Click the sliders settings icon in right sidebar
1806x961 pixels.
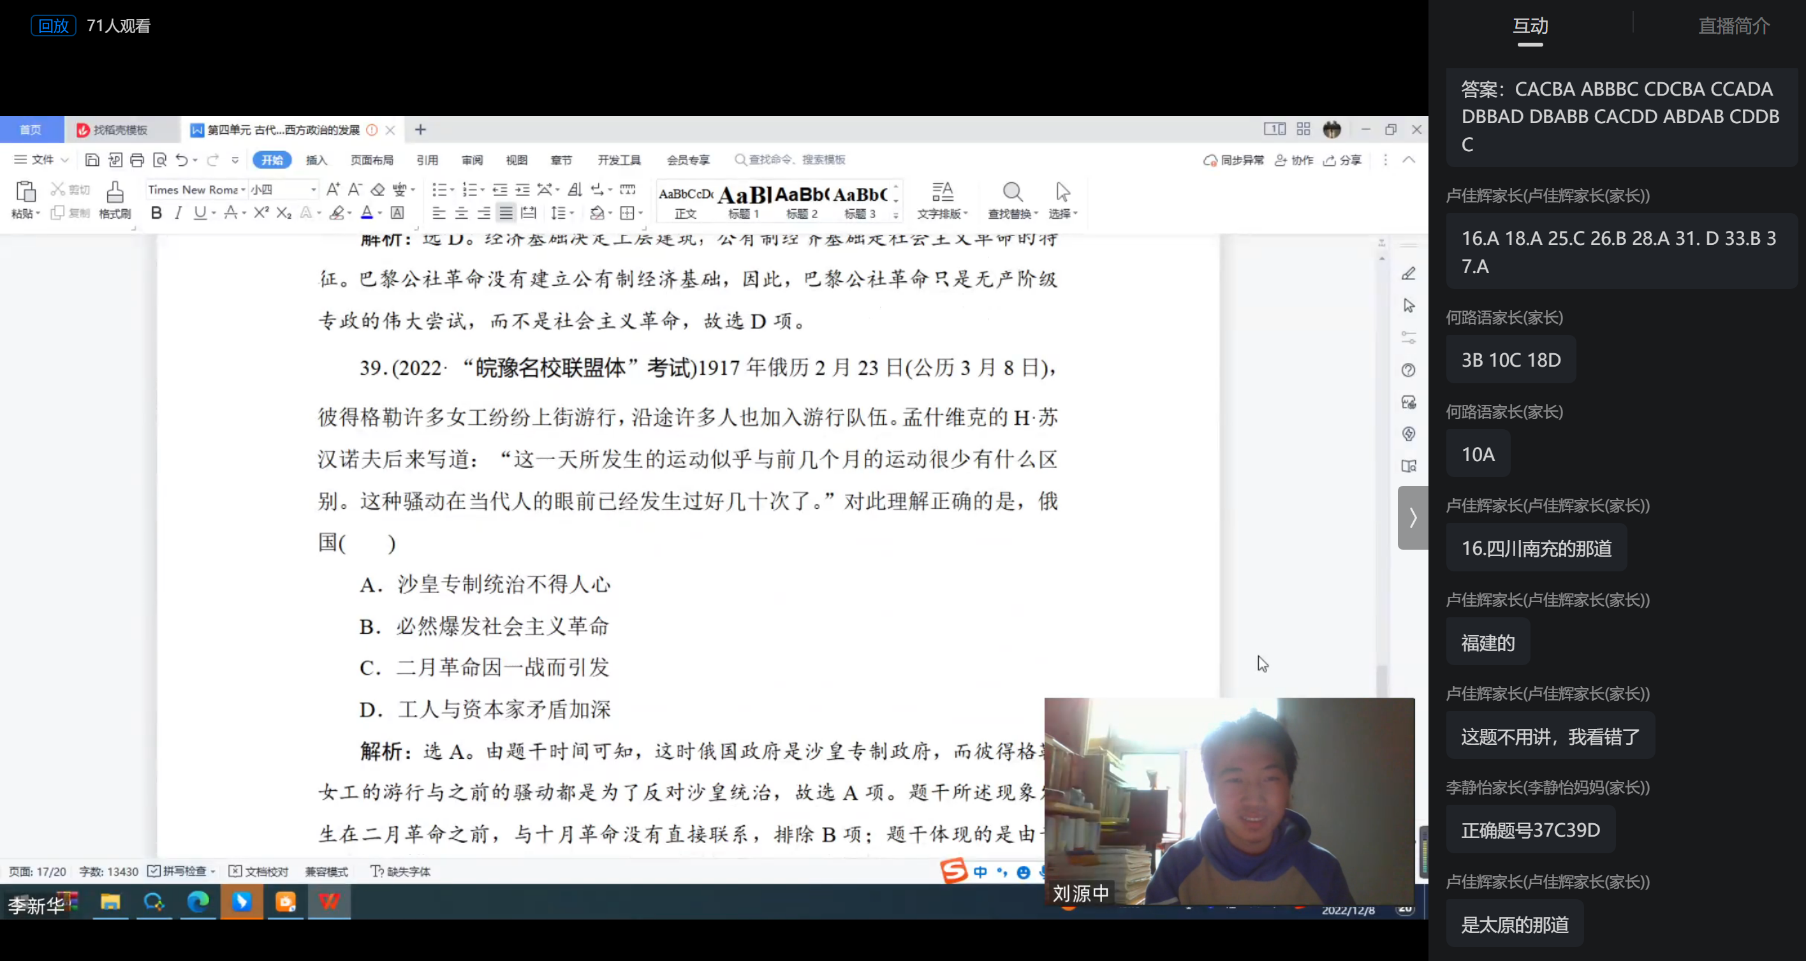1409,338
